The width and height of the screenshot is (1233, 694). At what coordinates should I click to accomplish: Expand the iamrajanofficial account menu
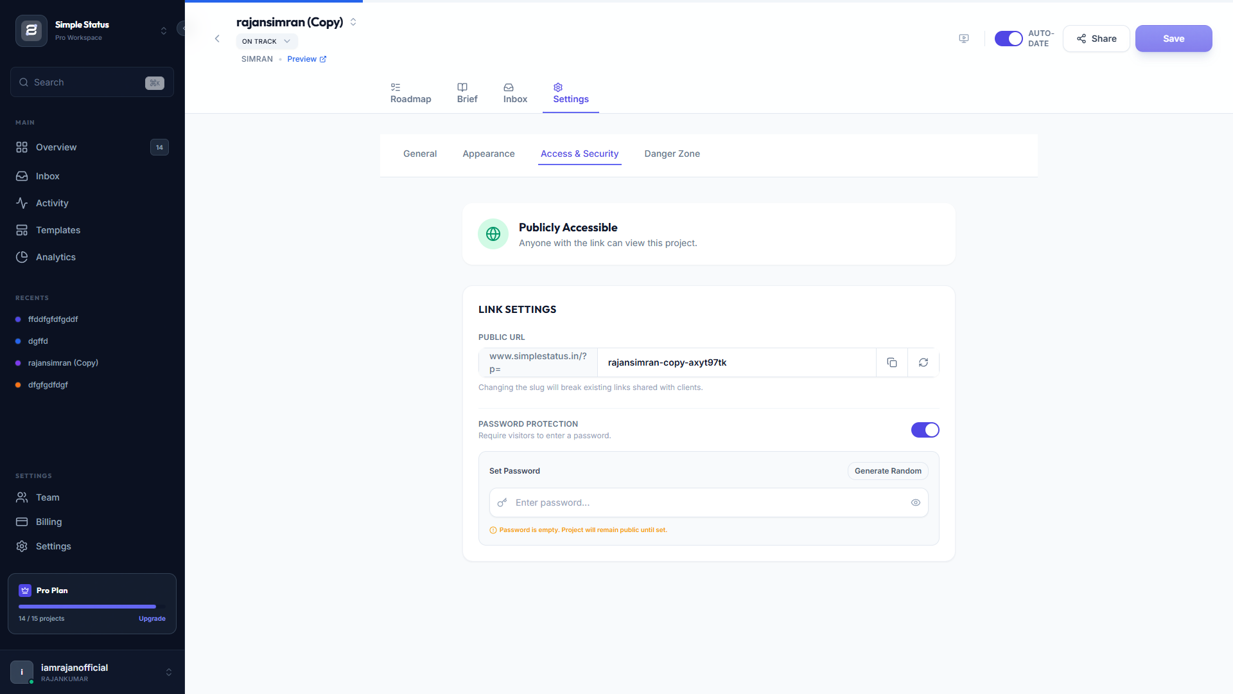coord(168,672)
